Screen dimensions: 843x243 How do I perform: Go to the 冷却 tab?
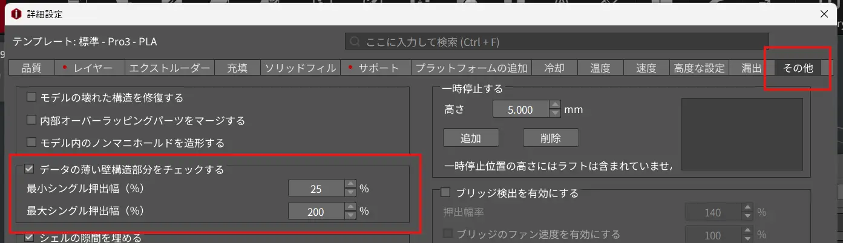click(554, 68)
